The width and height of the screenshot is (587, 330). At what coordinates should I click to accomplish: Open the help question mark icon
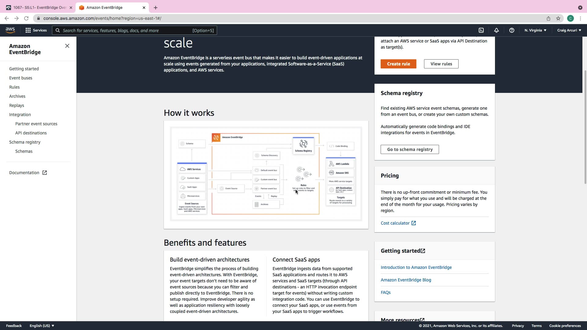click(511, 30)
